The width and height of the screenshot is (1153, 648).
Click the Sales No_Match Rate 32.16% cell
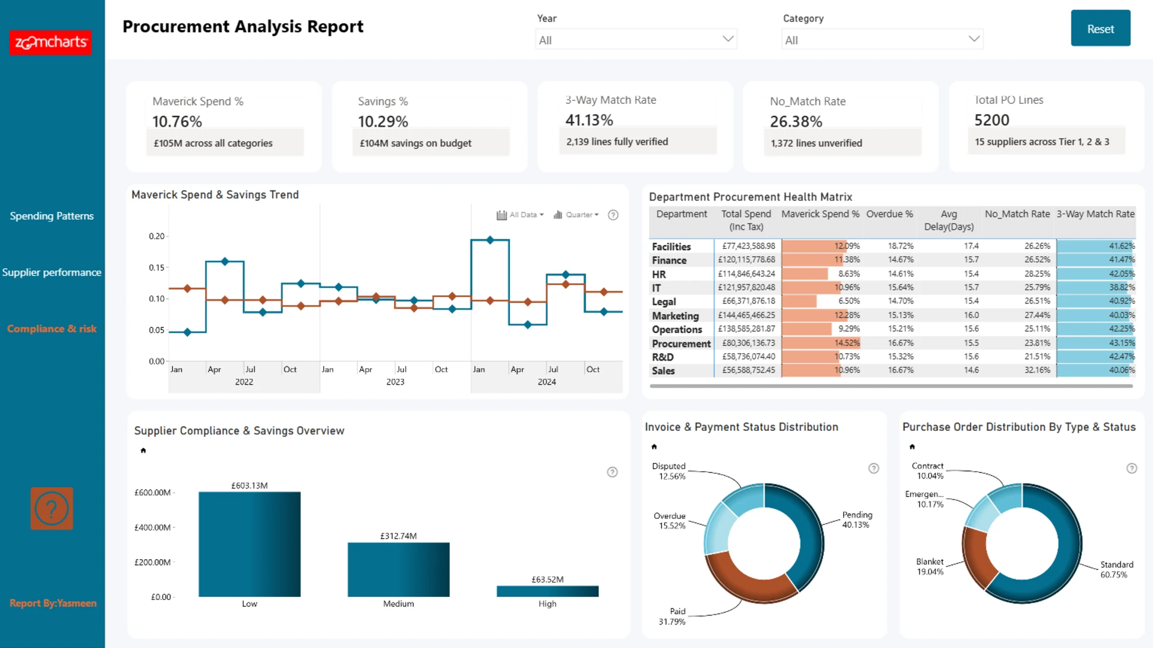click(1037, 370)
